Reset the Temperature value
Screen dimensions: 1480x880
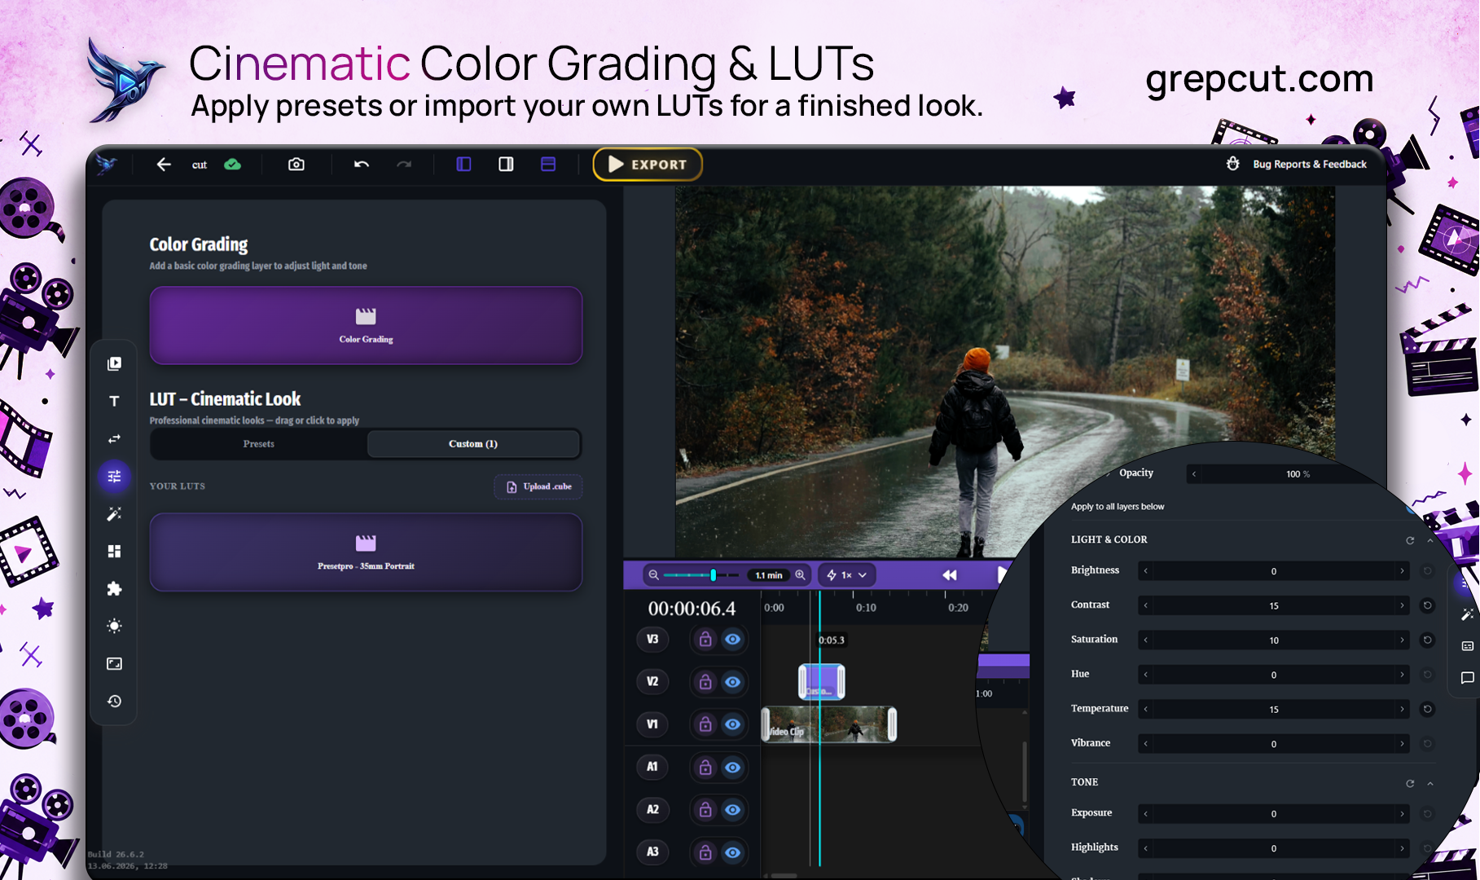click(x=1427, y=709)
